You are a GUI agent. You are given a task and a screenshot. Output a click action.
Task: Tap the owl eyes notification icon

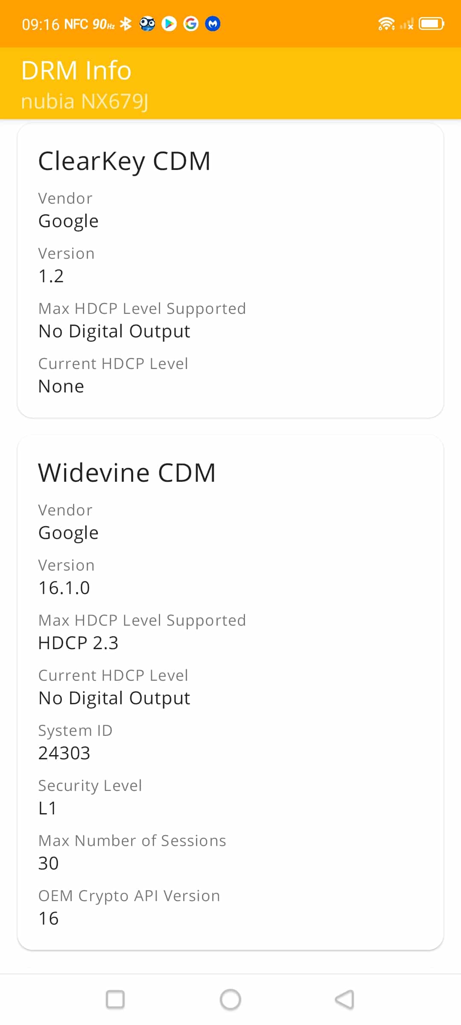pyautogui.click(x=147, y=24)
